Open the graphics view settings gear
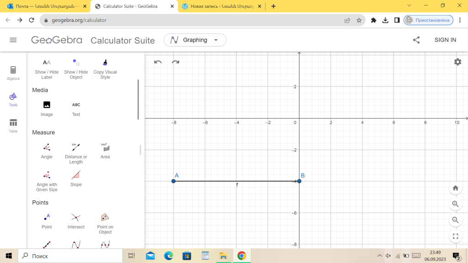The image size is (468, 263). 457,62
